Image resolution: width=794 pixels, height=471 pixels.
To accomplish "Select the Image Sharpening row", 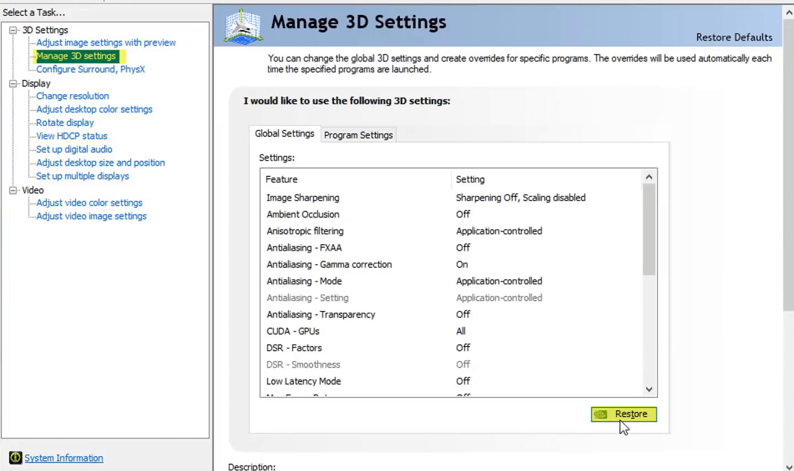I will [x=451, y=198].
